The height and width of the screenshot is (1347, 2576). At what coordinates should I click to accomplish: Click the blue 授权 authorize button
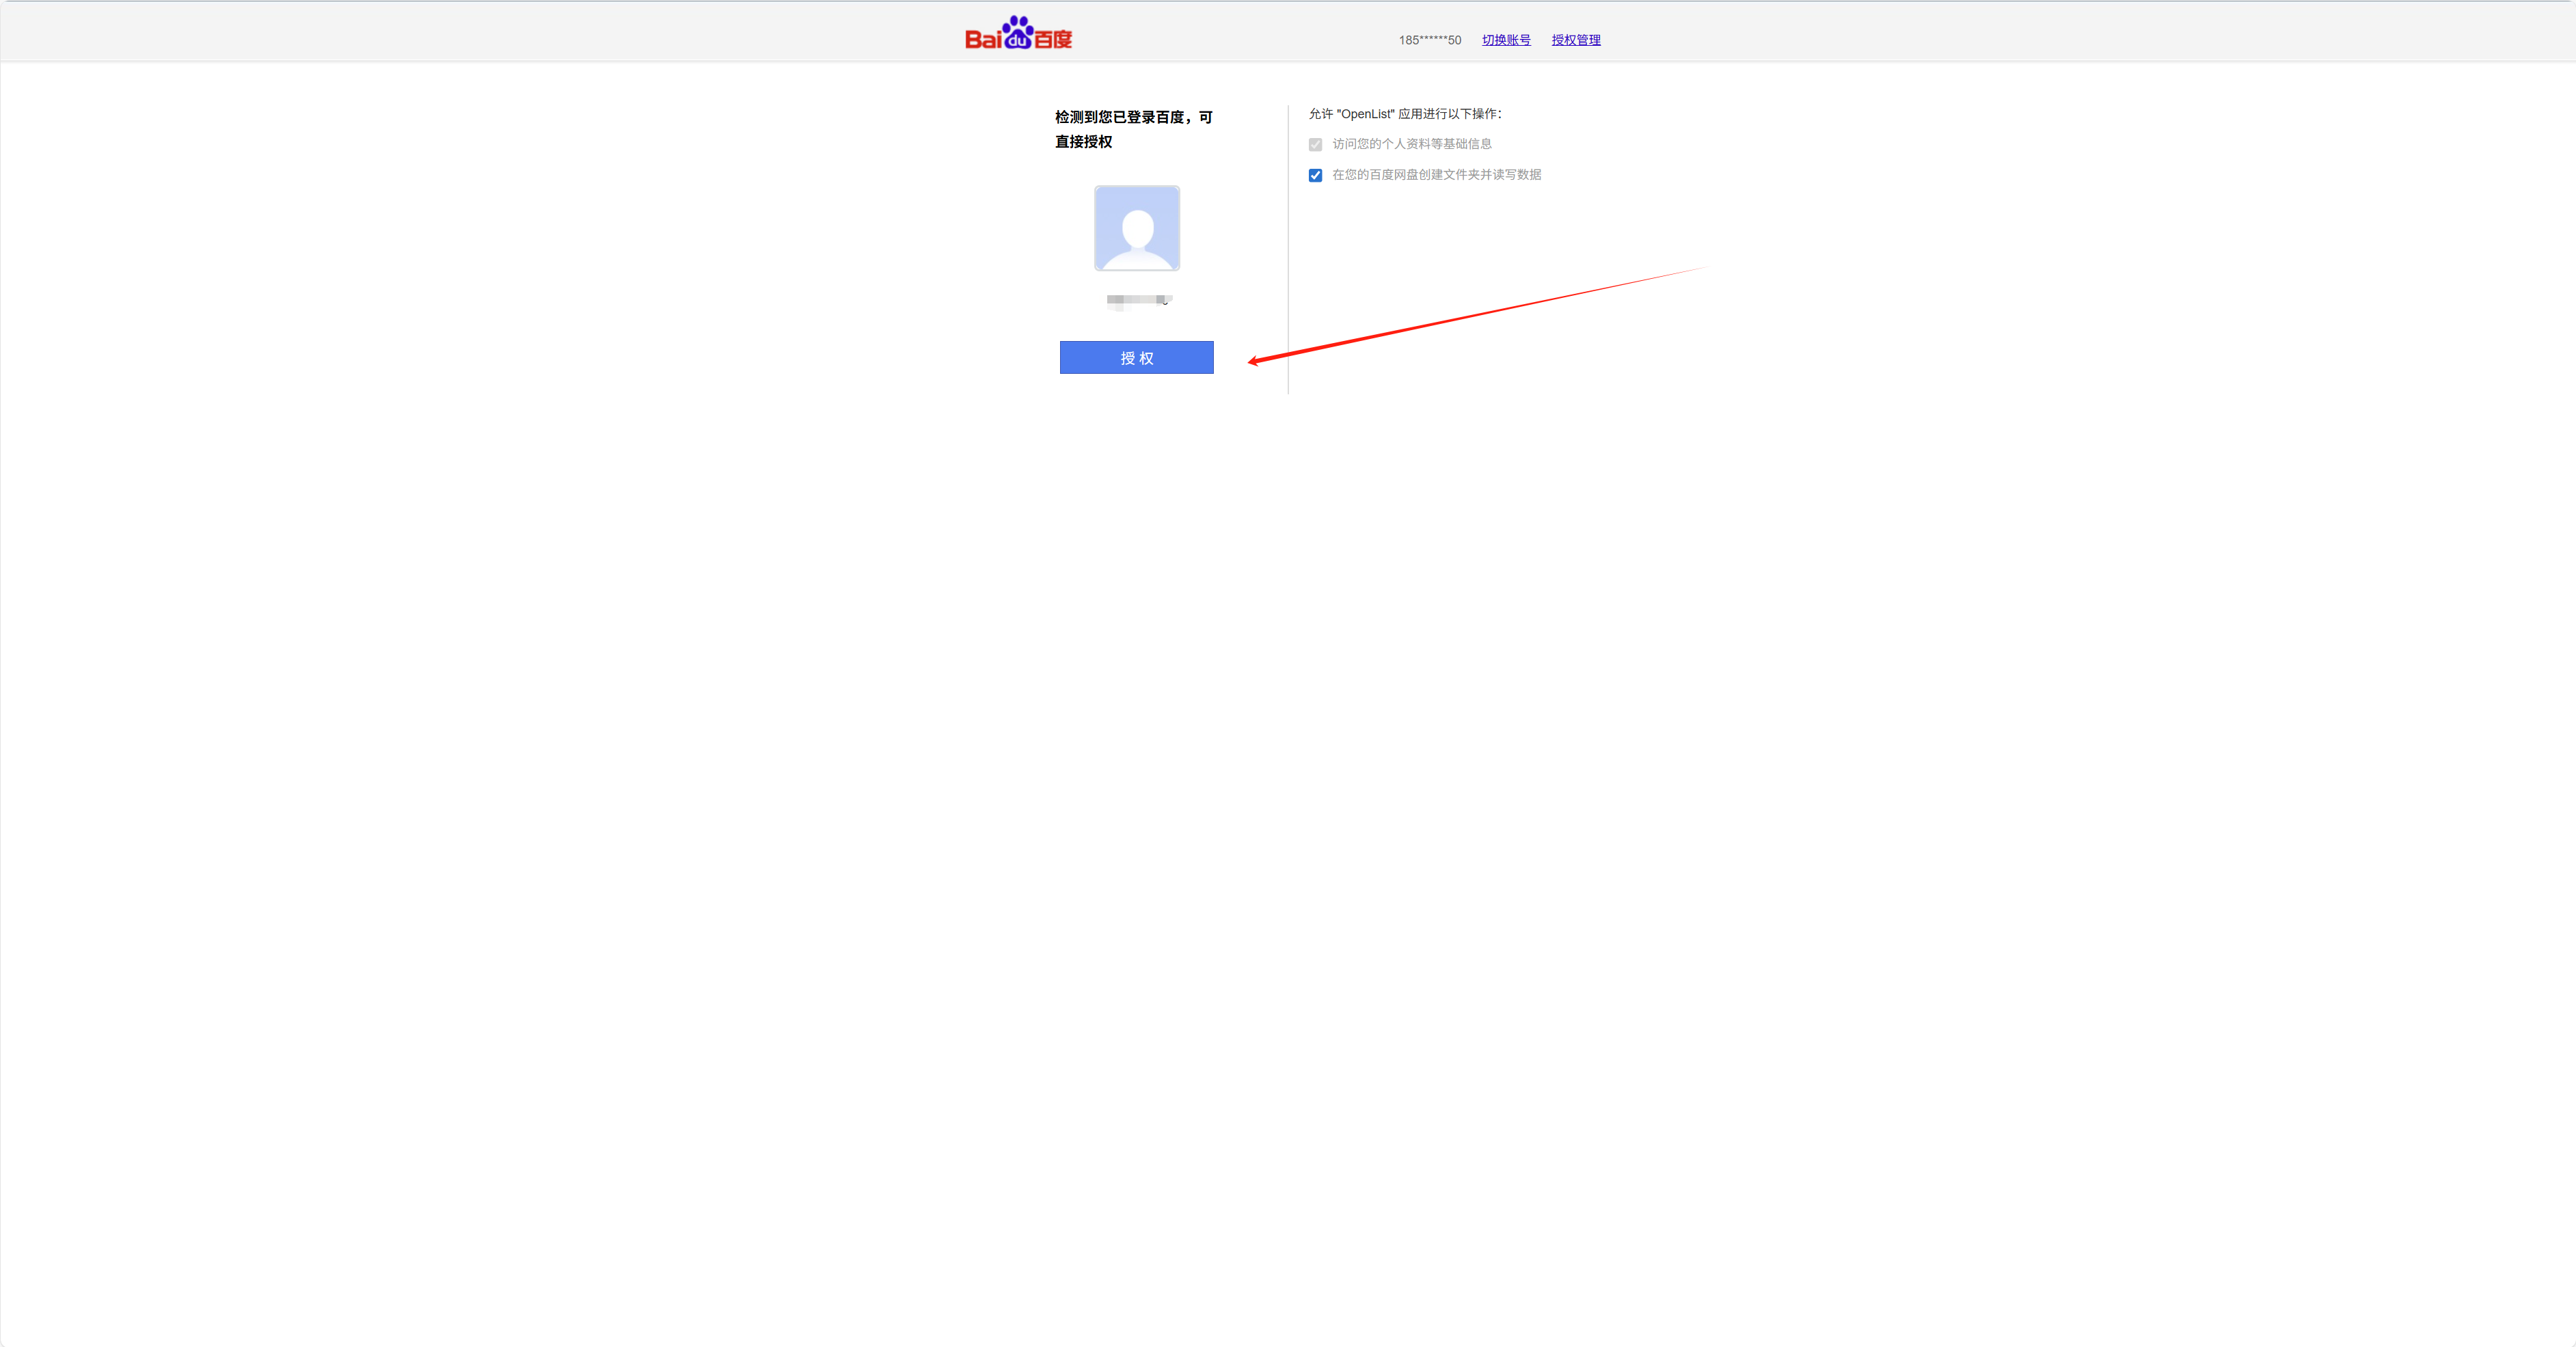(x=1137, y=358)
